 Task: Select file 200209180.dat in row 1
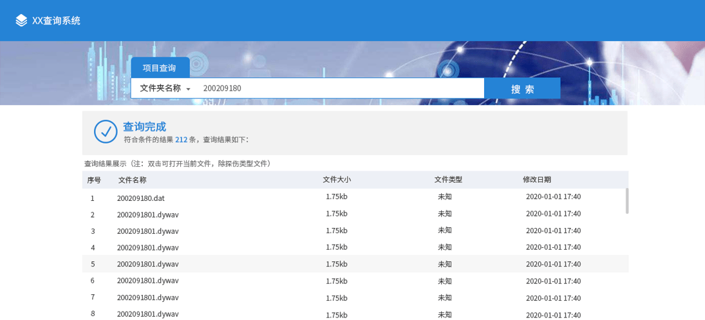141,198
